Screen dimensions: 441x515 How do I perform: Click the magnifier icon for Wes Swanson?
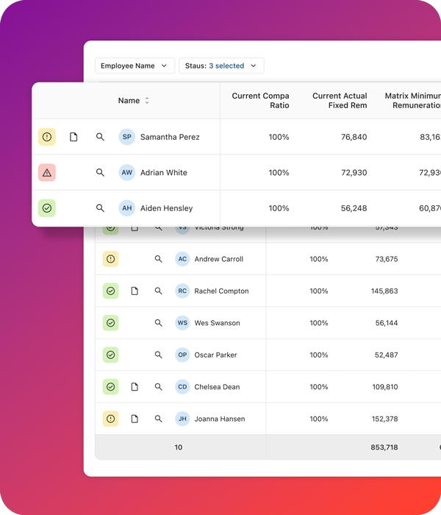(x=158, y=323)
